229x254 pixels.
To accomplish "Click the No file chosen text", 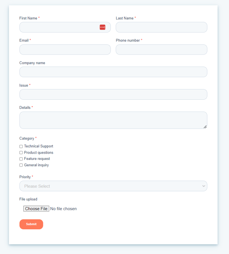I will 63,209.
